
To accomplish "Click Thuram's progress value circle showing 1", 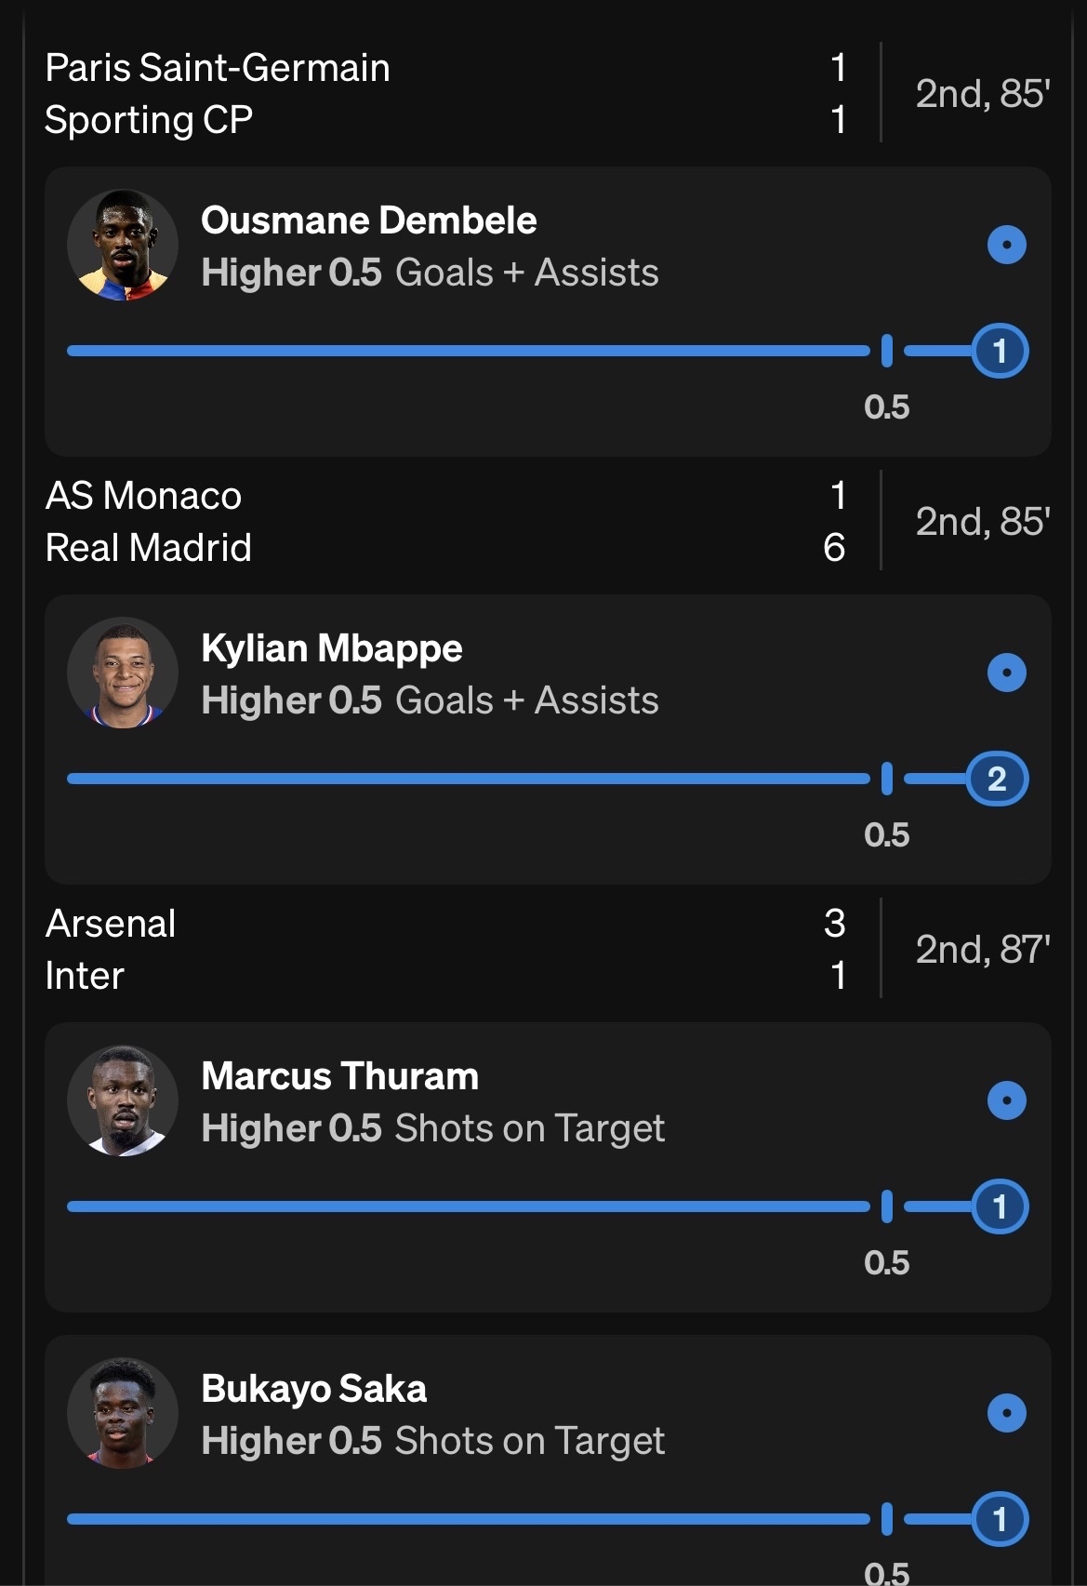I will tap(1000, 1206).
